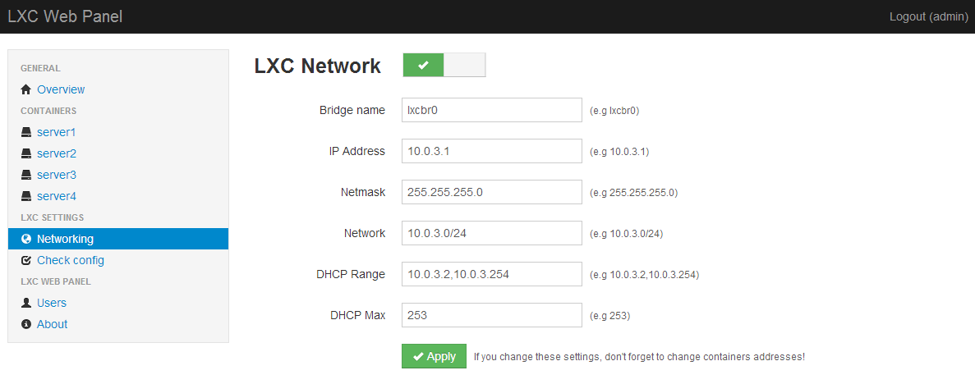Click into the IP Address field
The image size is (975, 384).
tap(491, 151)
